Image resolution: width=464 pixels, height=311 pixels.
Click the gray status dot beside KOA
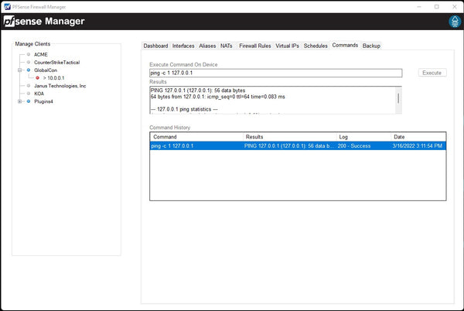click(29, 94)
